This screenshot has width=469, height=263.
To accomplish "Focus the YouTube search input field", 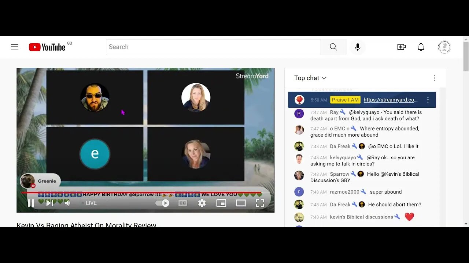I will coord(213,47).
